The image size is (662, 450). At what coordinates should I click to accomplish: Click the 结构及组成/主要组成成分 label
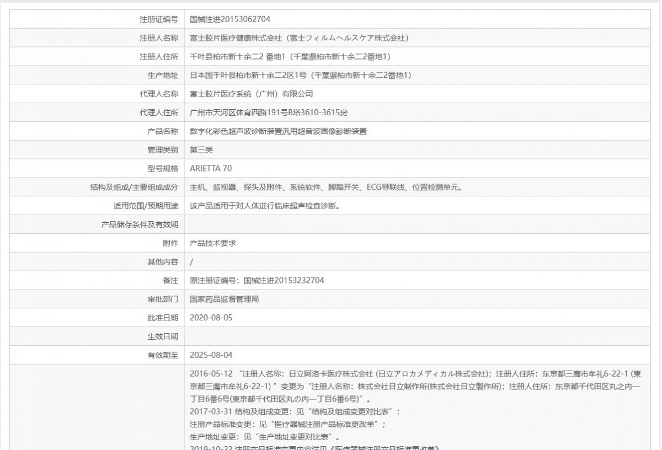pos(134,188)
